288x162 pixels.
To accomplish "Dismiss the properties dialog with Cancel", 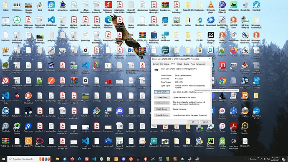I will [205, 122].
